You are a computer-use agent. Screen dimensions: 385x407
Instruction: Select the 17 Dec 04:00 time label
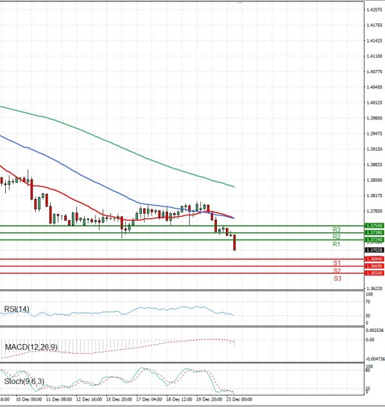(x=149, y=399)
